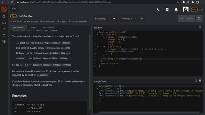Click the instructions panel vertical scrollbar
Viewport: 205px width, 115px height.
(x=90, y=72)
